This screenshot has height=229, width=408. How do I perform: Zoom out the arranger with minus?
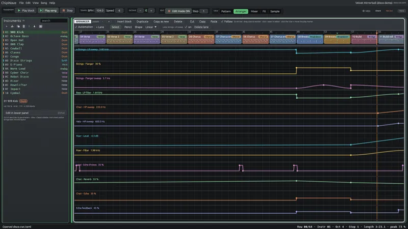pyautogui.click(x=103, y=21)
